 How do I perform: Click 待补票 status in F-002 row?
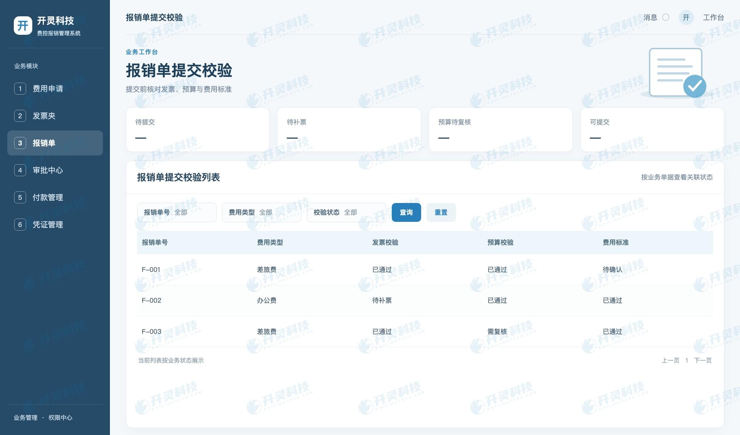pos(382,301)
